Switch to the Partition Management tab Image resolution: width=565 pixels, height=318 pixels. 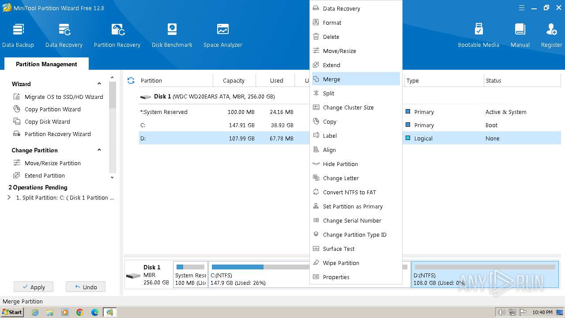click(46, 64)
